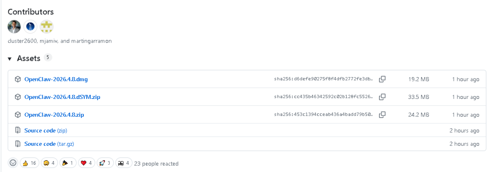Open the martingarramon pixel avatar
This screenshot has height=172, width=492.
[46, 27]
